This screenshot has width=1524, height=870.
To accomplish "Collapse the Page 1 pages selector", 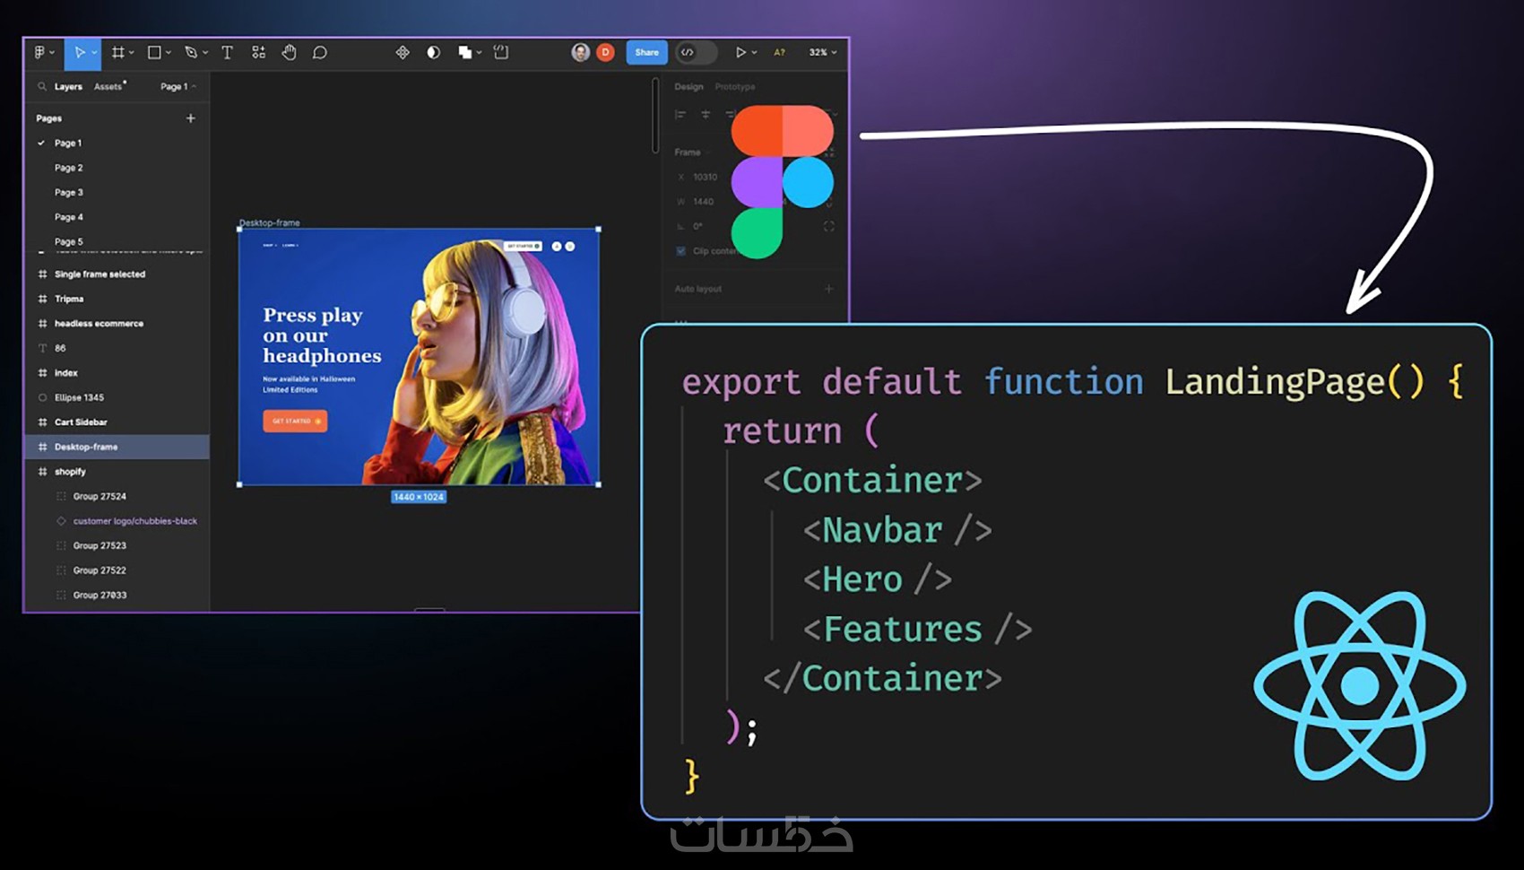I will pos(178,87).
